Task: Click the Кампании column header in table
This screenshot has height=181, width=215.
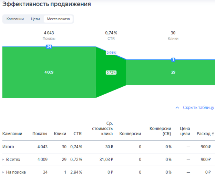Action: pos(12,134)
